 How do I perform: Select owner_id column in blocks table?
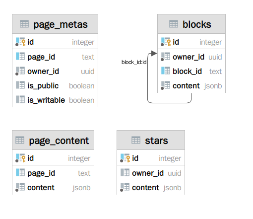coord(191,57)
